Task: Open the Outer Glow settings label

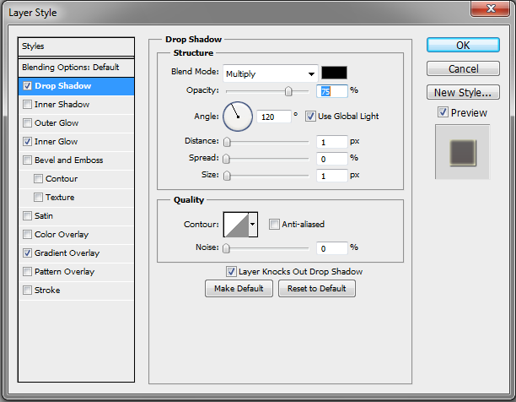Action: click(x=56, y=123)
